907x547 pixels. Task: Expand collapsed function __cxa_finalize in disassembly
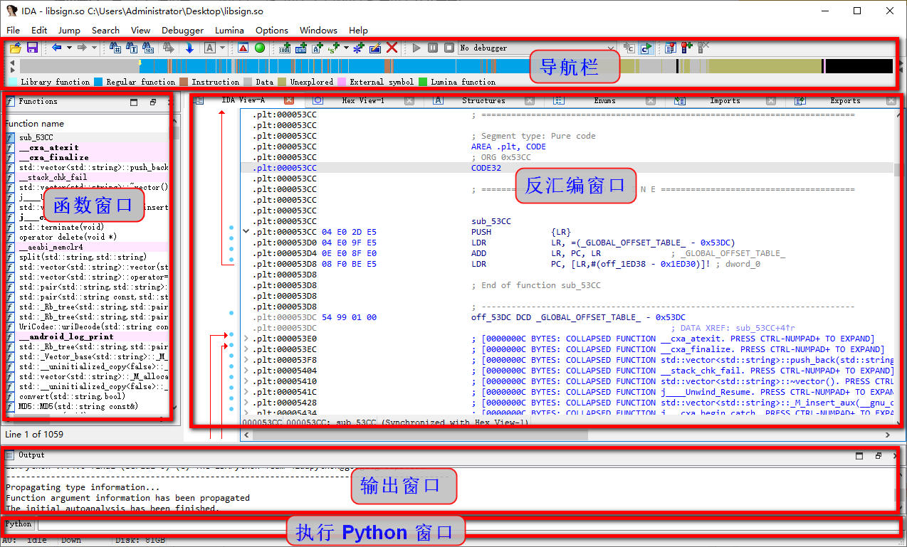tap(246, 349)
